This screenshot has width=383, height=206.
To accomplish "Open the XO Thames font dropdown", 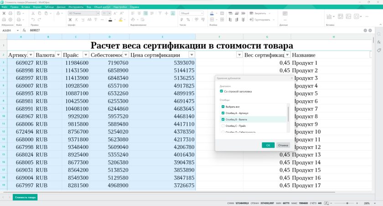I will pos(83,13).
